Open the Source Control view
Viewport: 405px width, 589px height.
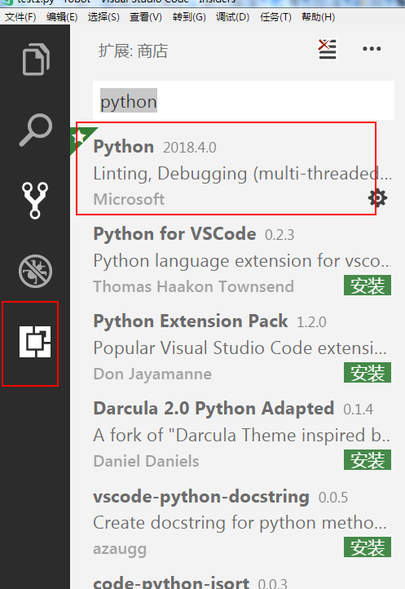tap(35, 200)
